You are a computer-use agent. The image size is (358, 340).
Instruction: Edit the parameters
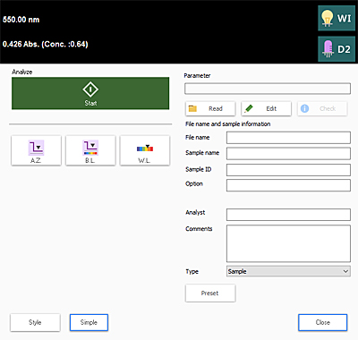point(266,108)
